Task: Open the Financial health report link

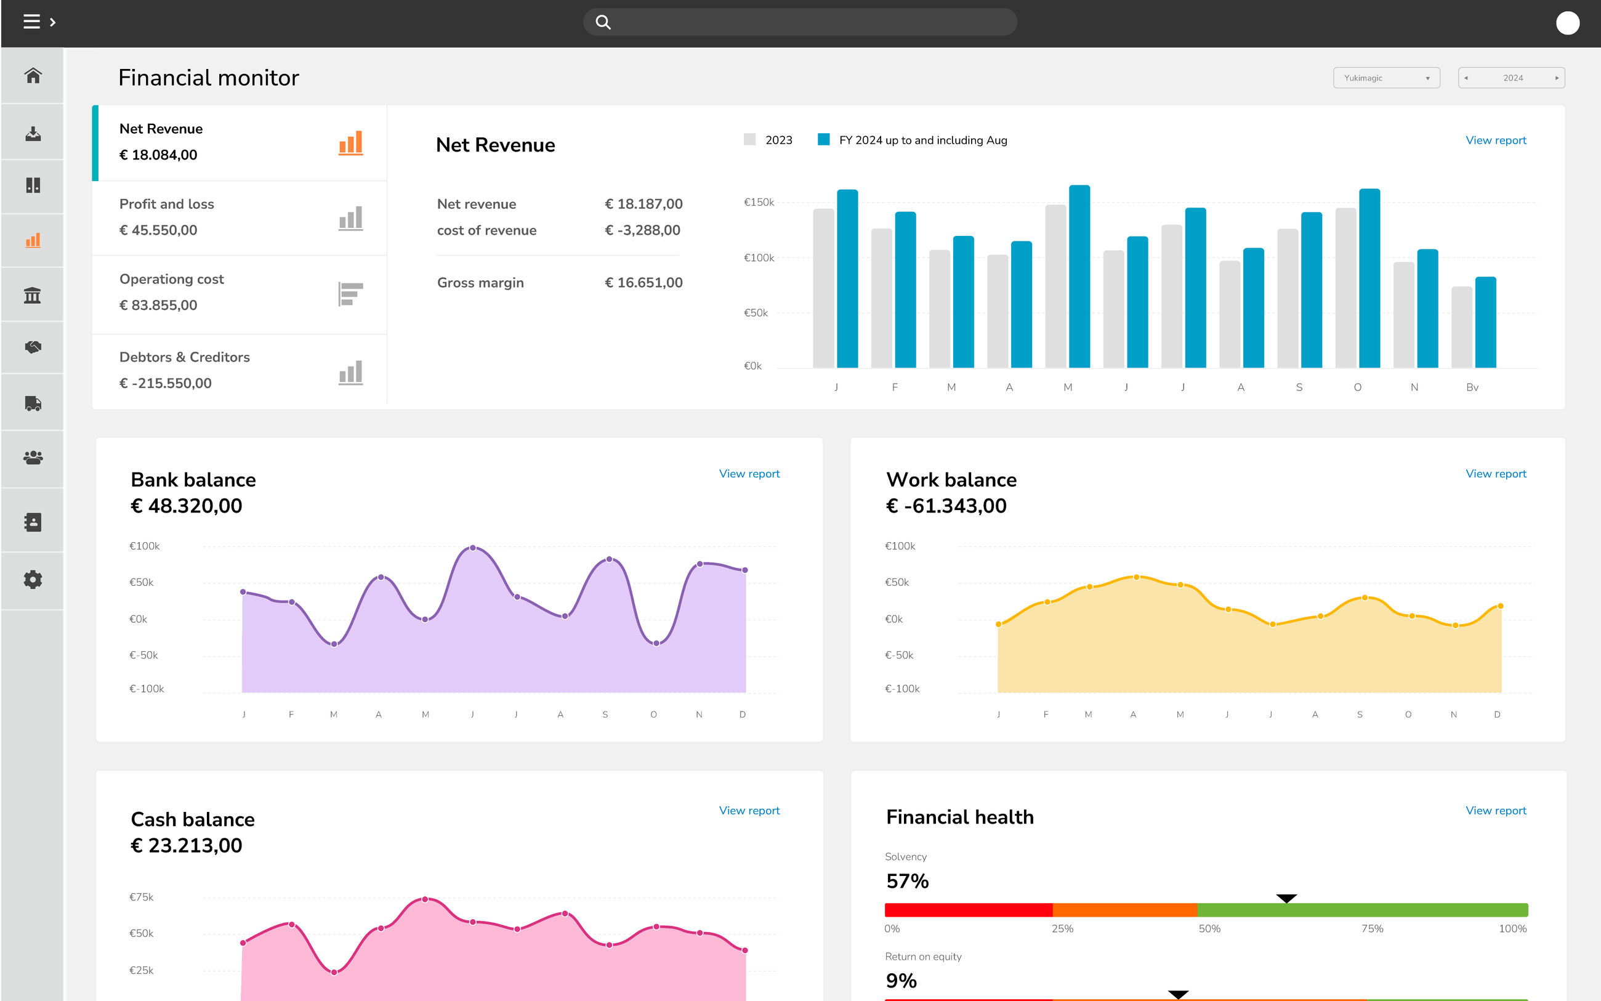Action: (1496, 810)
